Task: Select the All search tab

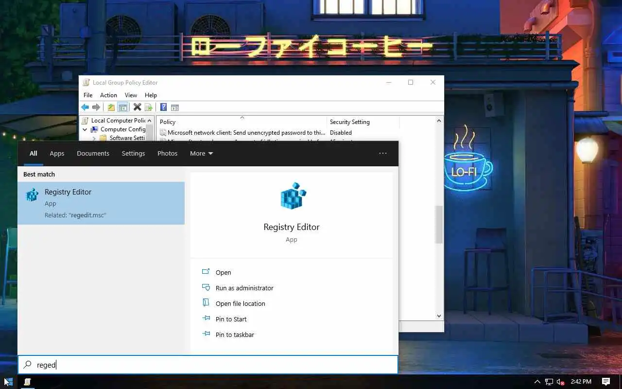Action: [x=33, y=153]
